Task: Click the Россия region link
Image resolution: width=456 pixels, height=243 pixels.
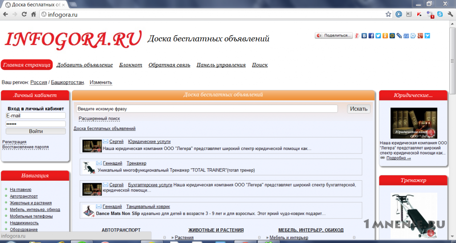Action: 39,82
